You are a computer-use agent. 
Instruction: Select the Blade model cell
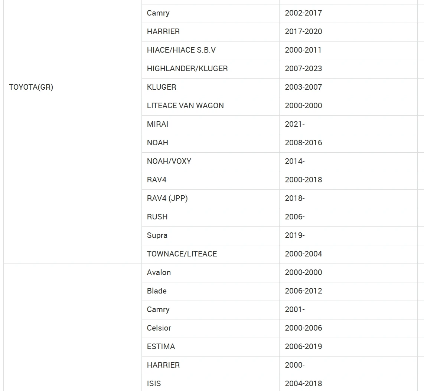156,291
